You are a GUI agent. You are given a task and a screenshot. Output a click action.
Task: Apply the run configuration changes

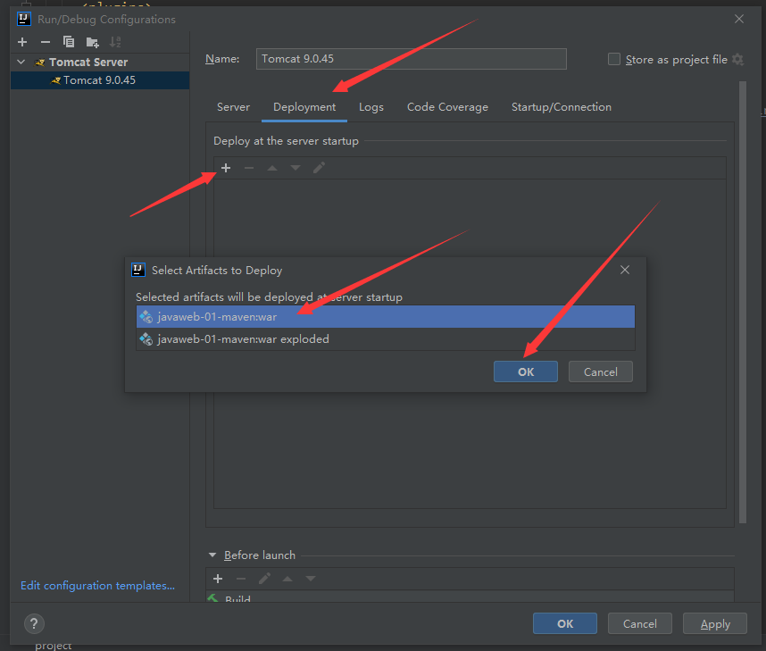click(715, 623)
